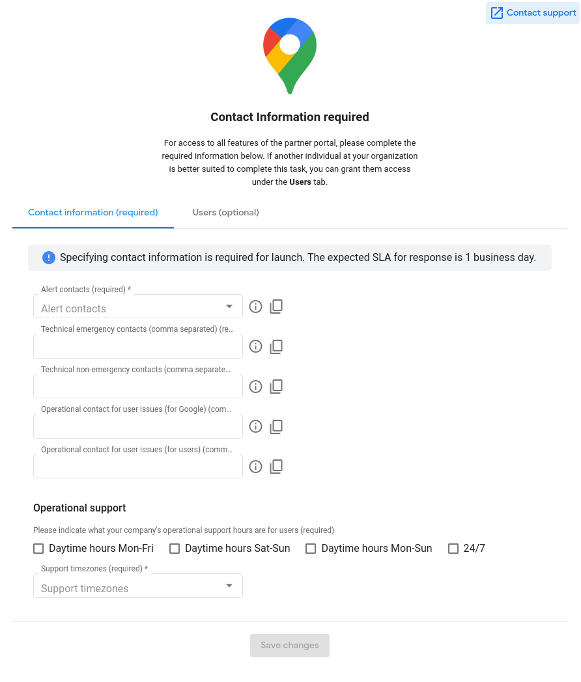Screen dimensions: 581x682
Task: Click the copy icon for Technical emergency contacts
Action: (x=276, y=346)
